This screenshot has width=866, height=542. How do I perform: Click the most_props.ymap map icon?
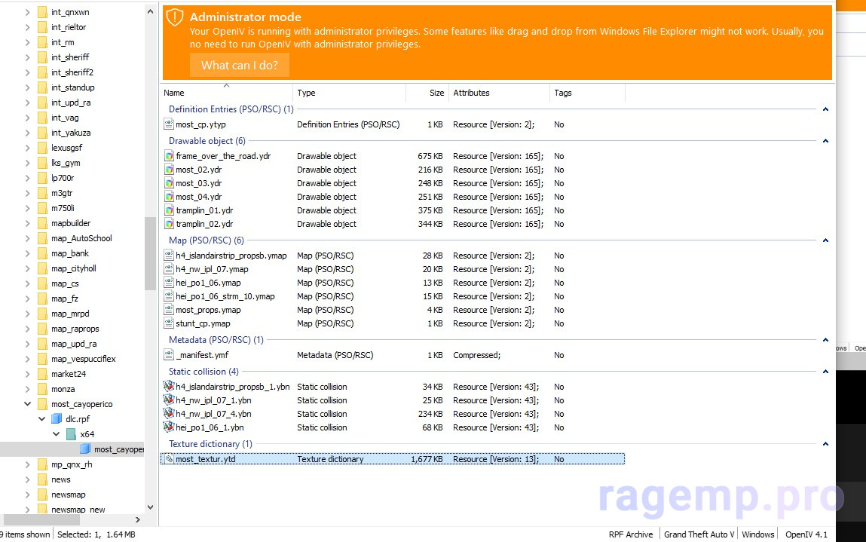click(x=169, y=310)
